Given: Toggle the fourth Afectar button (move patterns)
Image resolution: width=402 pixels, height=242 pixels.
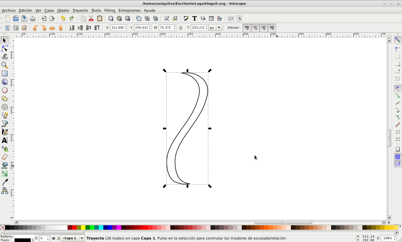Looking at the screenshot, I should (272, 28).
